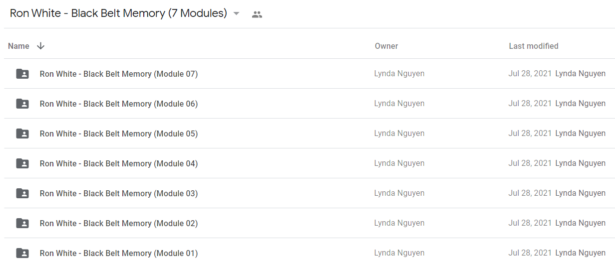Click the shared folder icon for Module 03

click(22, 193)
